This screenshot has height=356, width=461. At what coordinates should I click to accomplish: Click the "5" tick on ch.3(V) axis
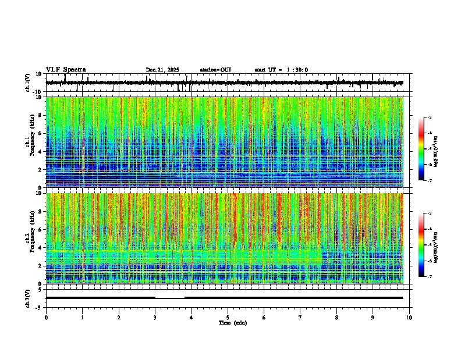40,289
